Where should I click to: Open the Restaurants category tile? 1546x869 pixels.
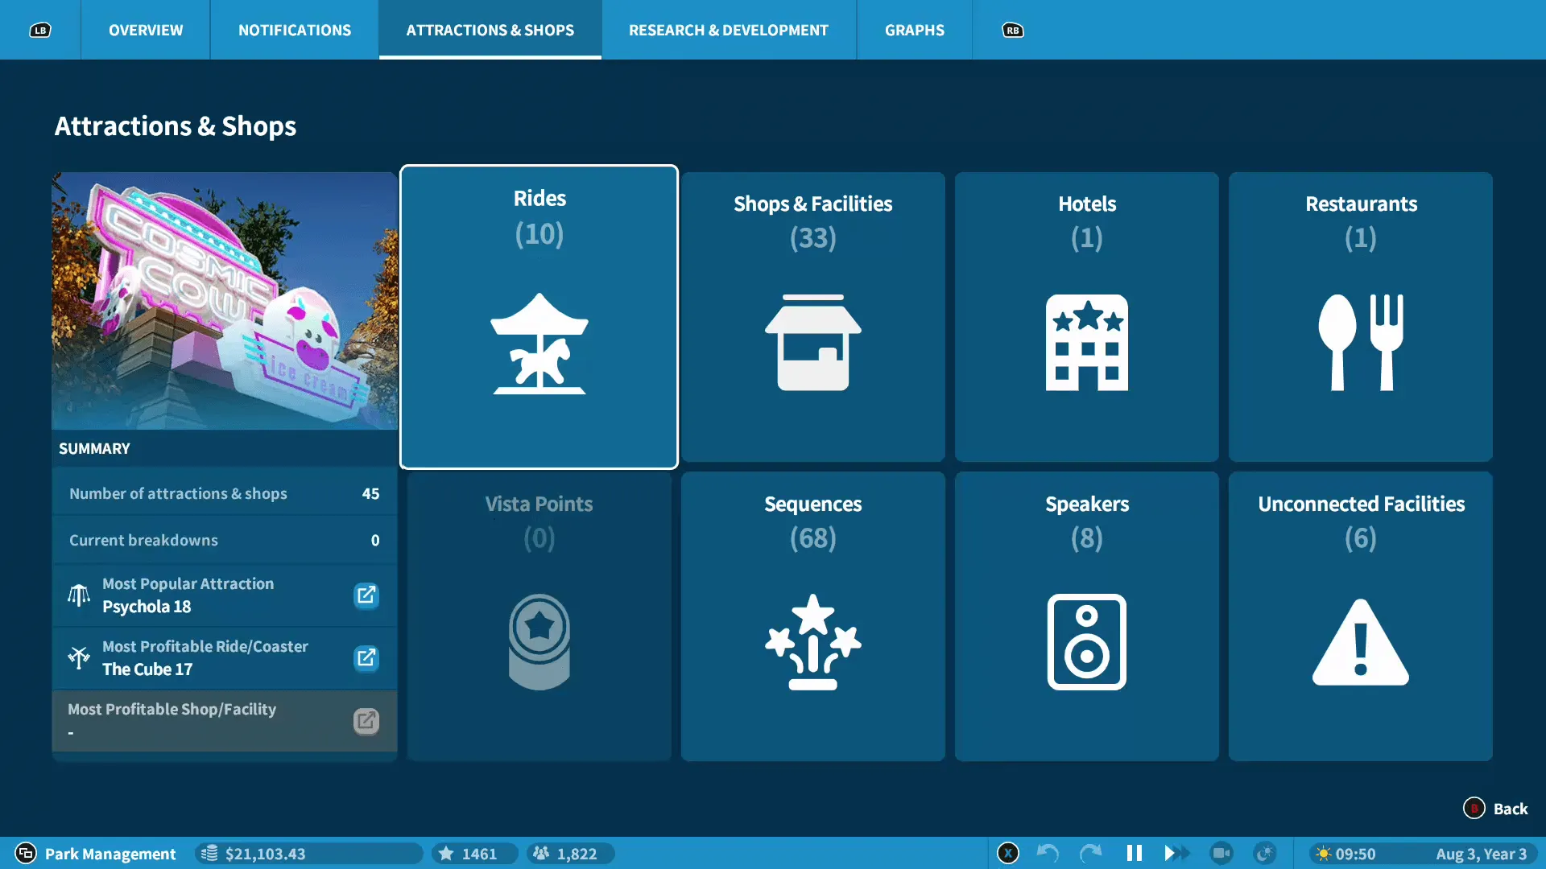[1360, 317]
